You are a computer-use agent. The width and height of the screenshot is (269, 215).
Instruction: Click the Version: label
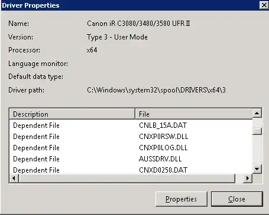point(21,37)
